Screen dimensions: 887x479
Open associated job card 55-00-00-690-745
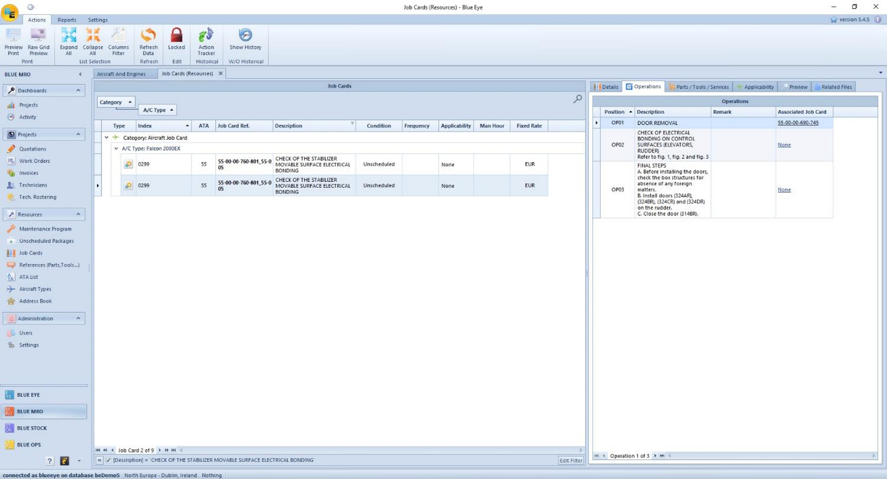(798, 123)
